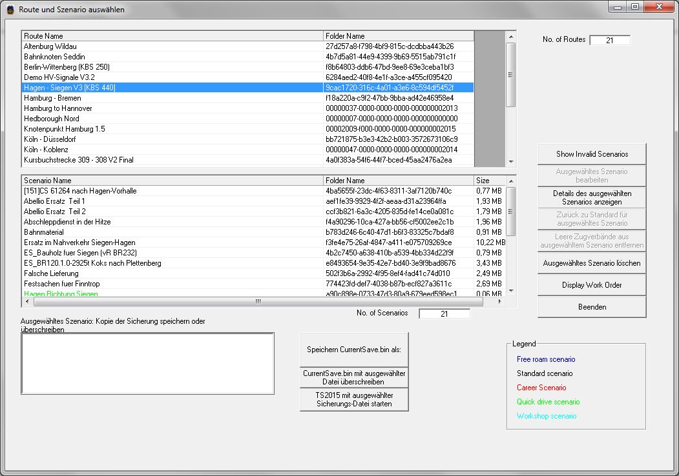The image size is (679, 476).
Task: Click Quick drive scenario legend label
Action: [548, 402]
